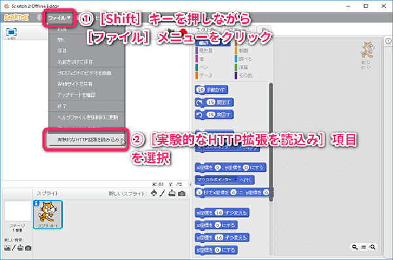The width and height of the screenshot is (393, 260).
Task: Create new sprite from camera icon
Action: [181, 194]
